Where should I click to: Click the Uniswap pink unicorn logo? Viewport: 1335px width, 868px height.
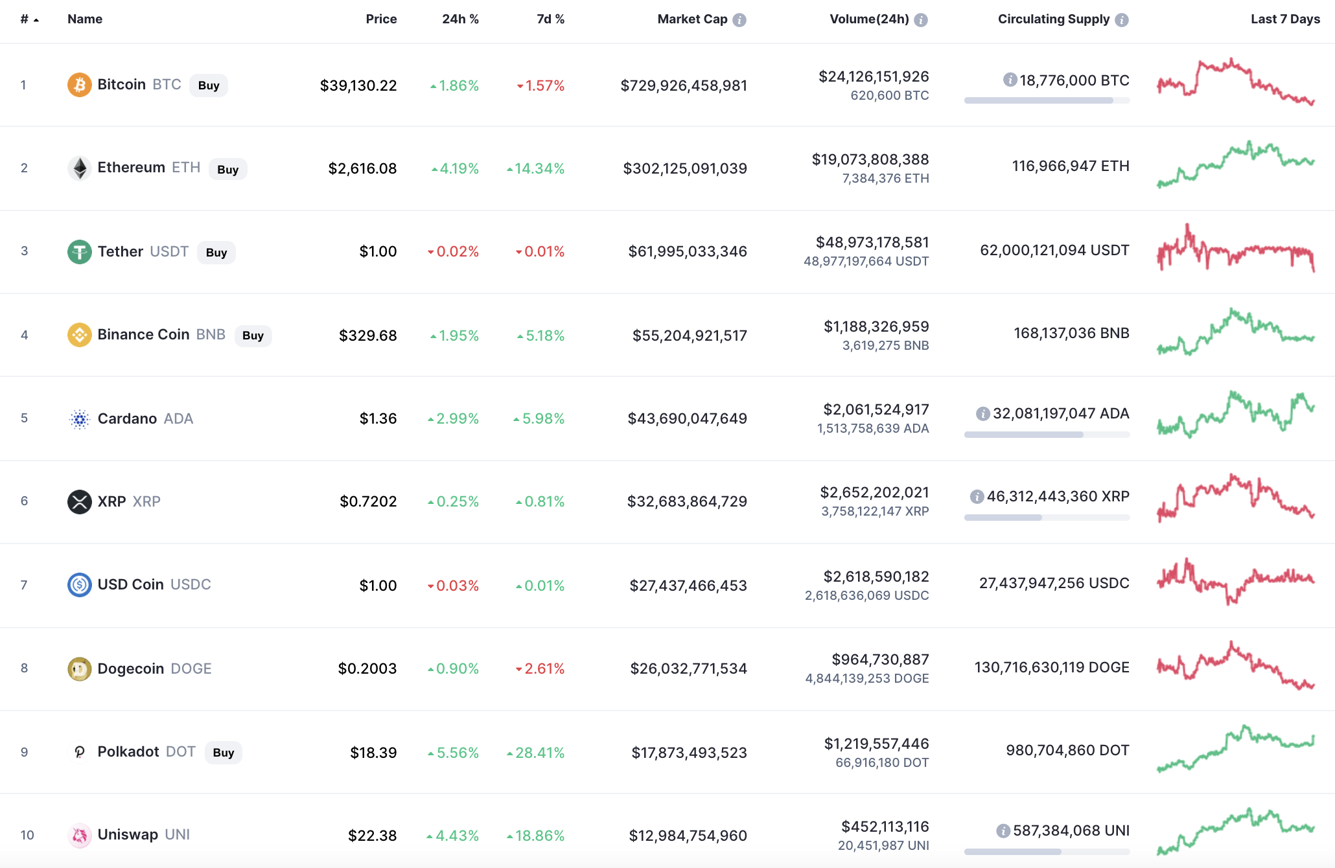[x=79, y=835]
